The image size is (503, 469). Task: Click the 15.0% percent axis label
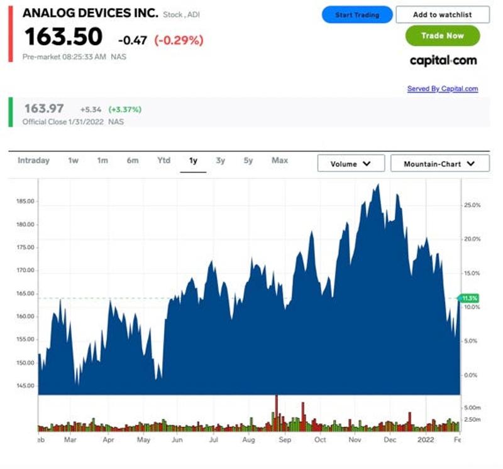pyautogui.click(x=472, y=273)
